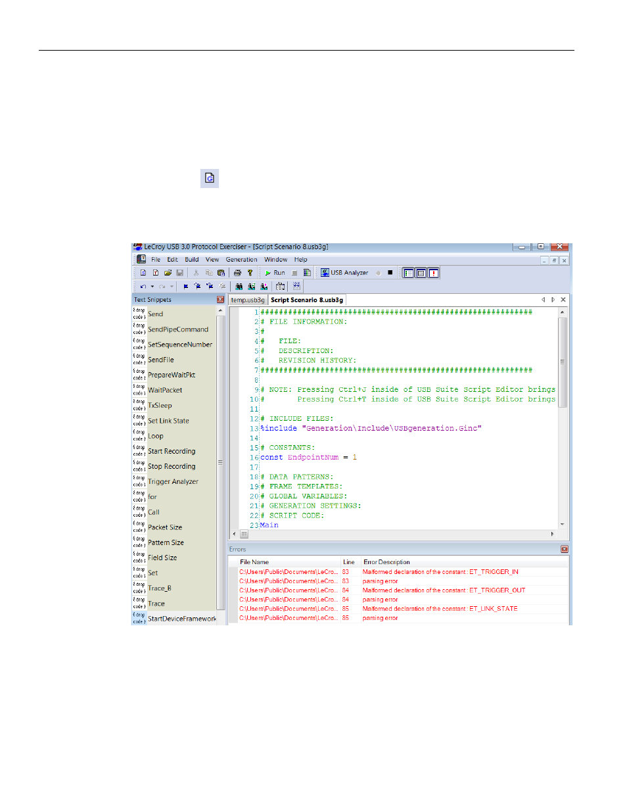
Task: Close the active document tab with the X
Action: pos(563,300)
